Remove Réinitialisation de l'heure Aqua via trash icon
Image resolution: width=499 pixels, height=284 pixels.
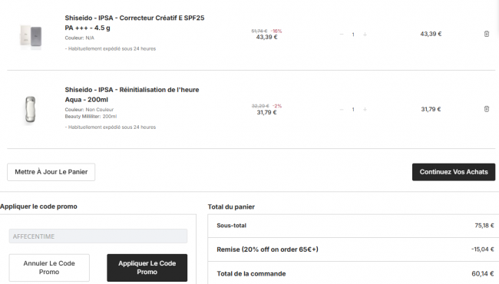pyautogui.click(x=486, y=109)
